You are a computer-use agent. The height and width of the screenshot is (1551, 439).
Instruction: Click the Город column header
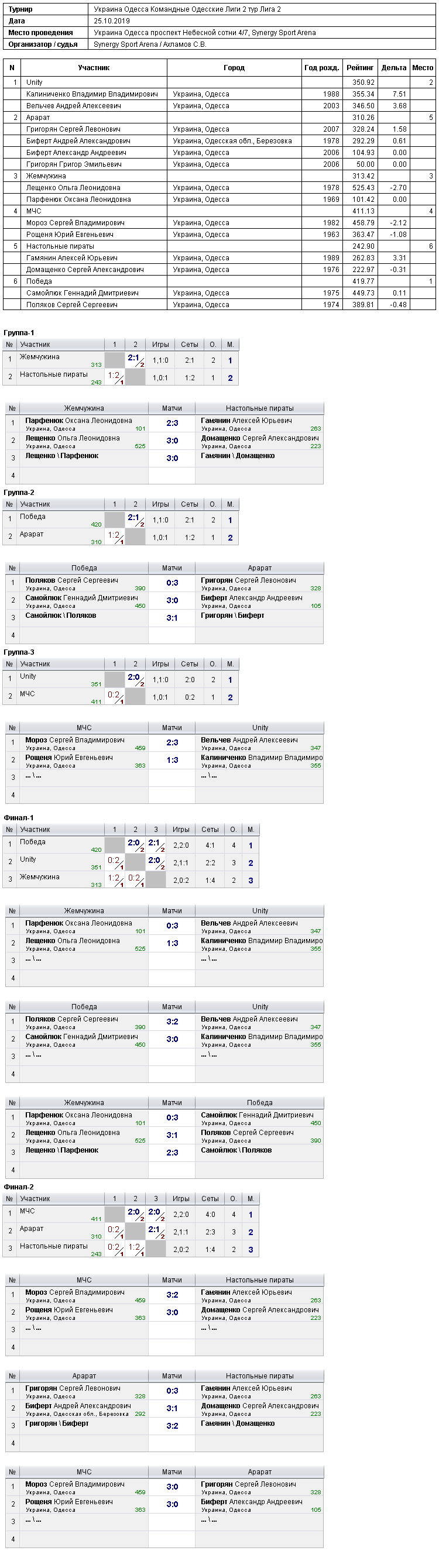(234, 68)
